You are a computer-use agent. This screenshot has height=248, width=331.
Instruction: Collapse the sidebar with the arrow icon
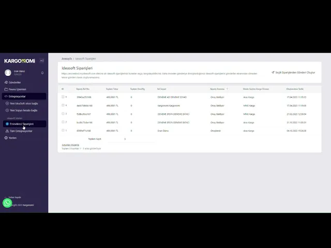pos(42,61)
